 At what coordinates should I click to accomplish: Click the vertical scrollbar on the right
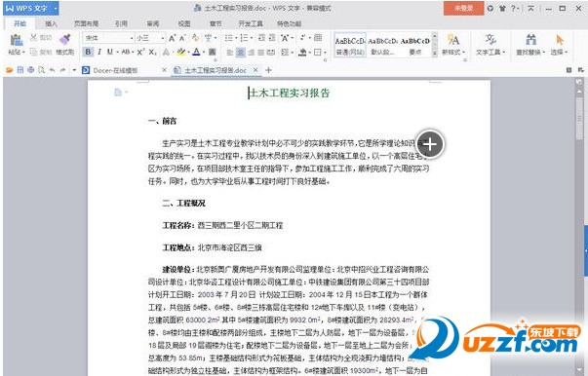pyautogui.click(x=579, y=225)
